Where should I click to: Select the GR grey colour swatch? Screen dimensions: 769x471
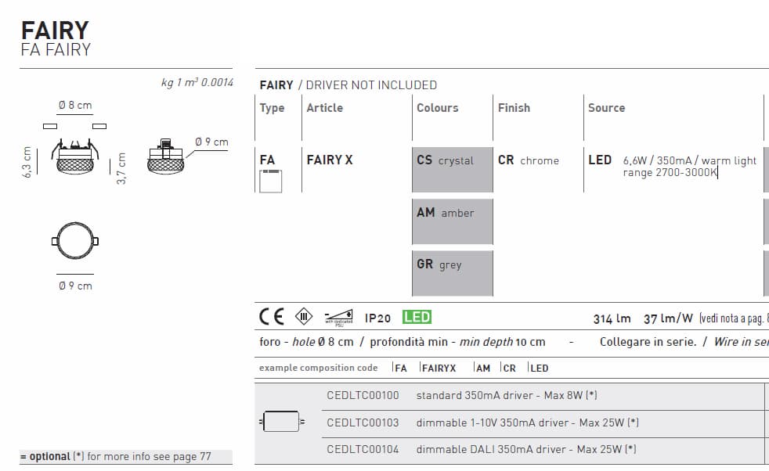tap(452, 272)
